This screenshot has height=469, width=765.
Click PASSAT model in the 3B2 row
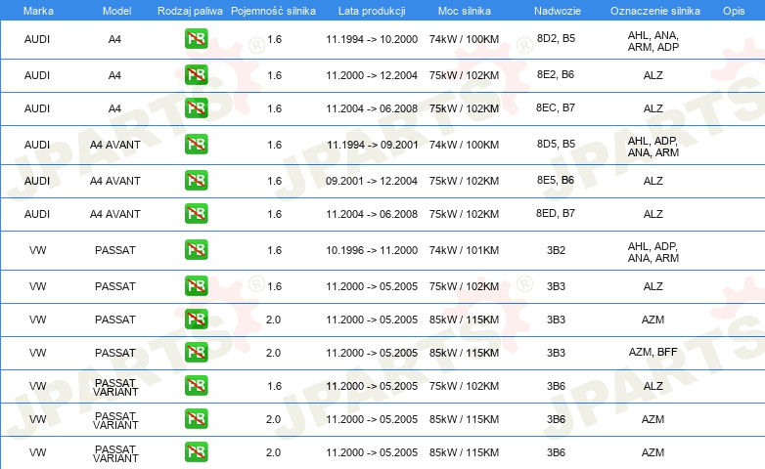[115, 250]
